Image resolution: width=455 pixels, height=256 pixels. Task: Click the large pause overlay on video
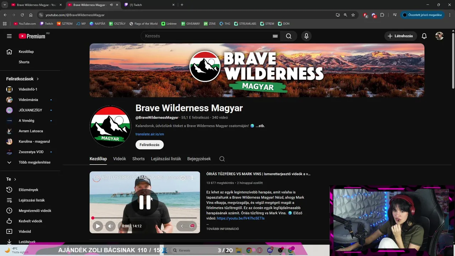[145, 202]
